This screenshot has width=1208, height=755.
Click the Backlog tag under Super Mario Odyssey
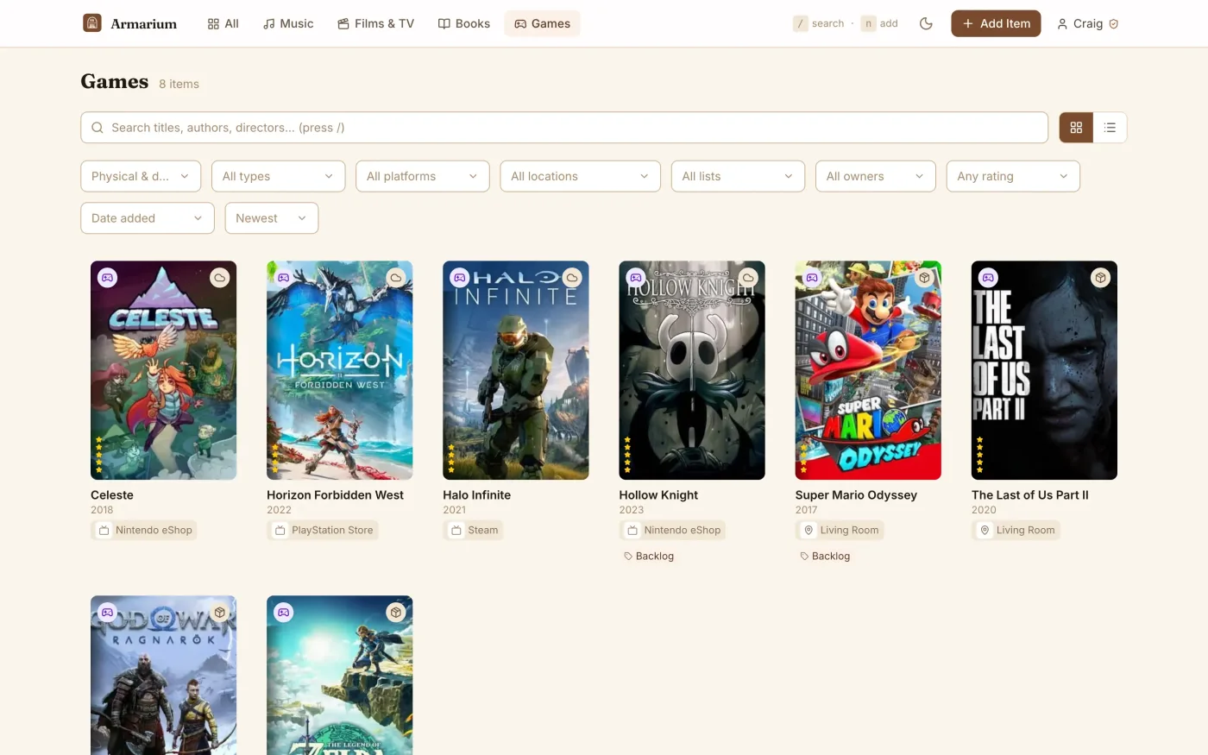pos(825,557)
